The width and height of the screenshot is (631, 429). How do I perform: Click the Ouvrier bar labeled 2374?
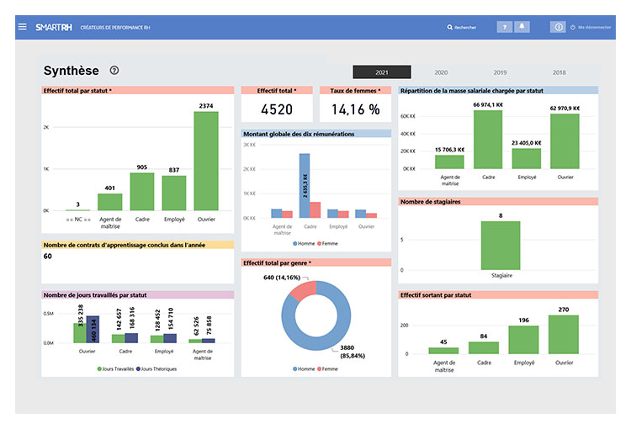tap(206, 161)
